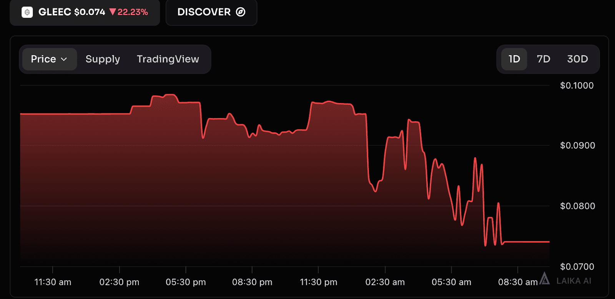Open the Price metric selector

point(50,59)
